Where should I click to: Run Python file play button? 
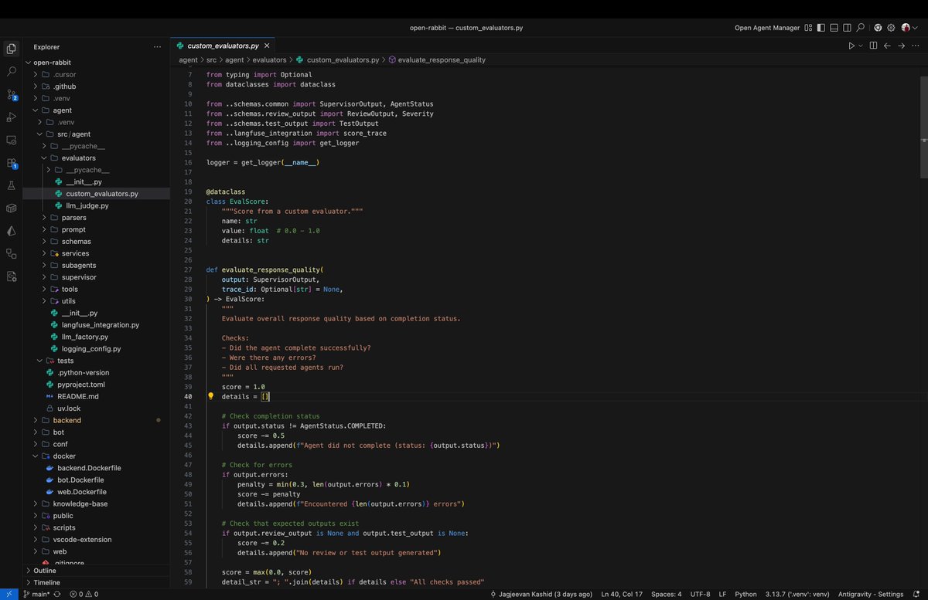851,46
